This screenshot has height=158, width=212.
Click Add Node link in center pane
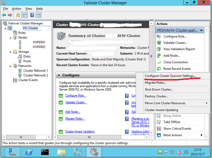73,112
